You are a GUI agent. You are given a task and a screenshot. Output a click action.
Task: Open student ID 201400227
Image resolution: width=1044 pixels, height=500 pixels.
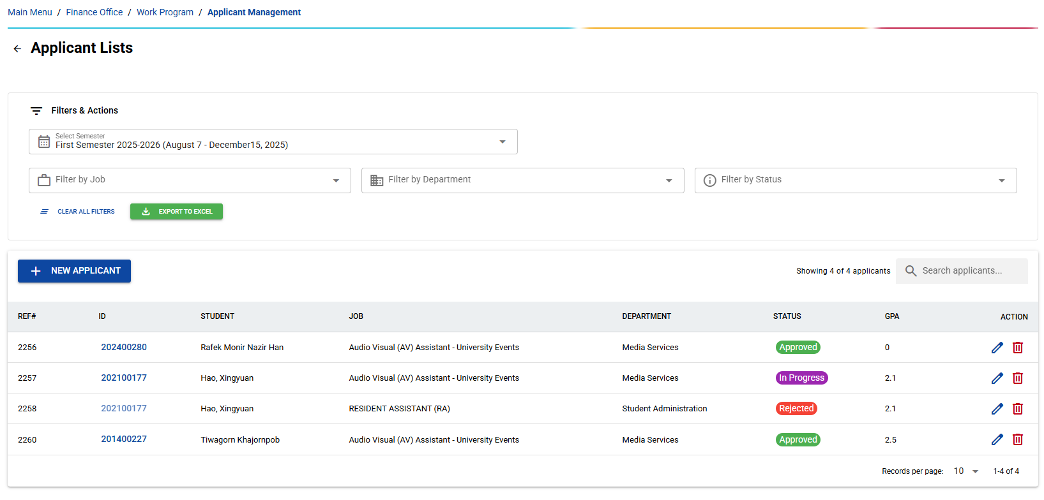pyautogui.click(x=124, y=439)
